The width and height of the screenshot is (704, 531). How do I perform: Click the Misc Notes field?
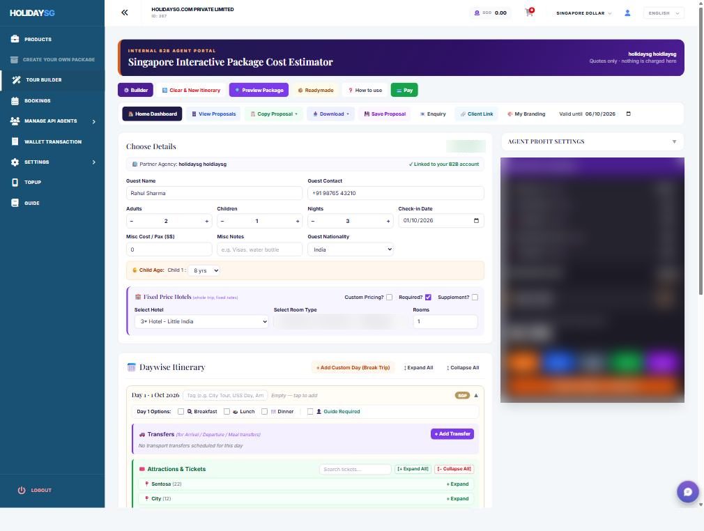tap(259, 249)
